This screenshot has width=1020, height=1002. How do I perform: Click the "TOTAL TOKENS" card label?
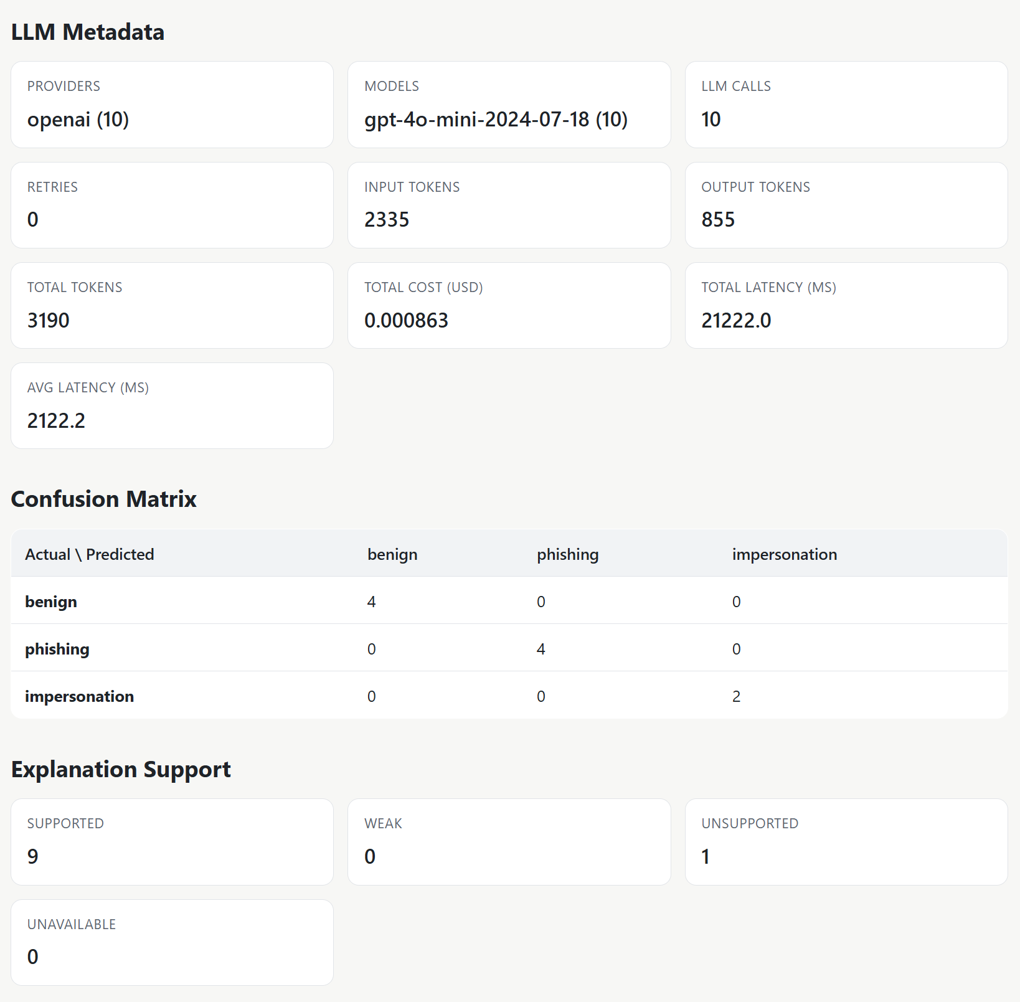[75, 287]
